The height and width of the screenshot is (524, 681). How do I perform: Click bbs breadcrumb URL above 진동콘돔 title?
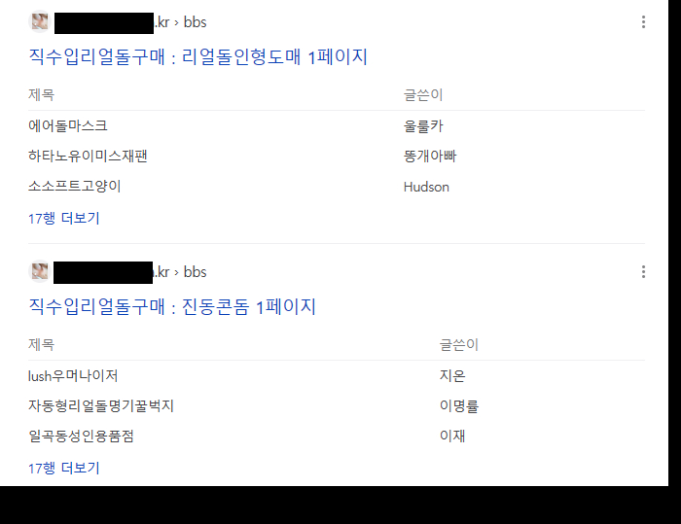click(x=195, y=272)
